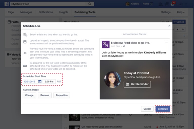This screenshot has height=129, width=194.
Task: Click the notifications globe icon
Action: (173, 4)
